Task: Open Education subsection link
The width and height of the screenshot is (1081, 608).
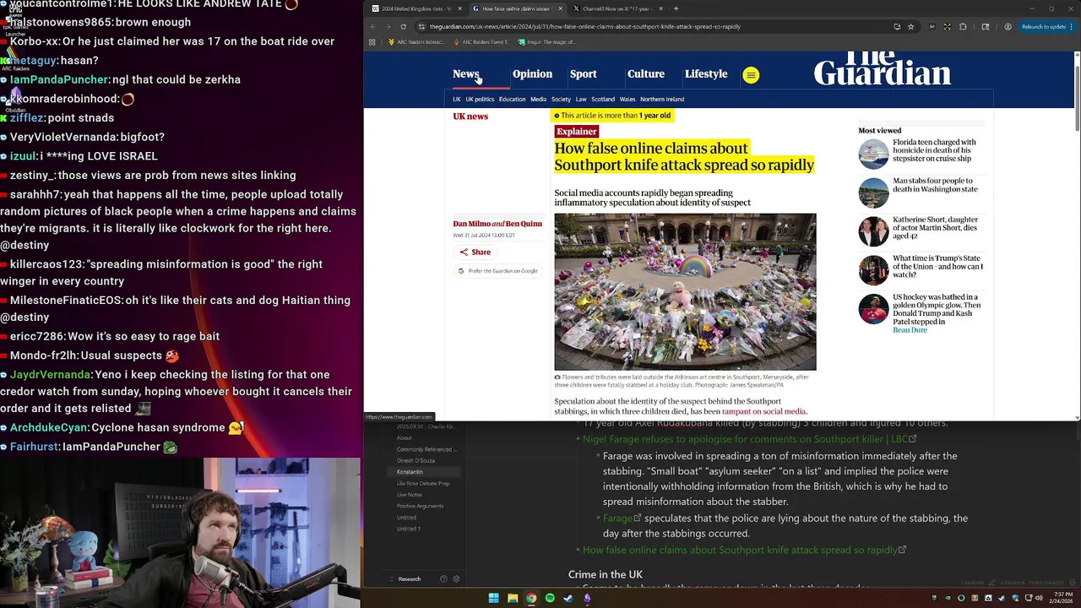Action: pyautogui.click(x=512, y=99)
